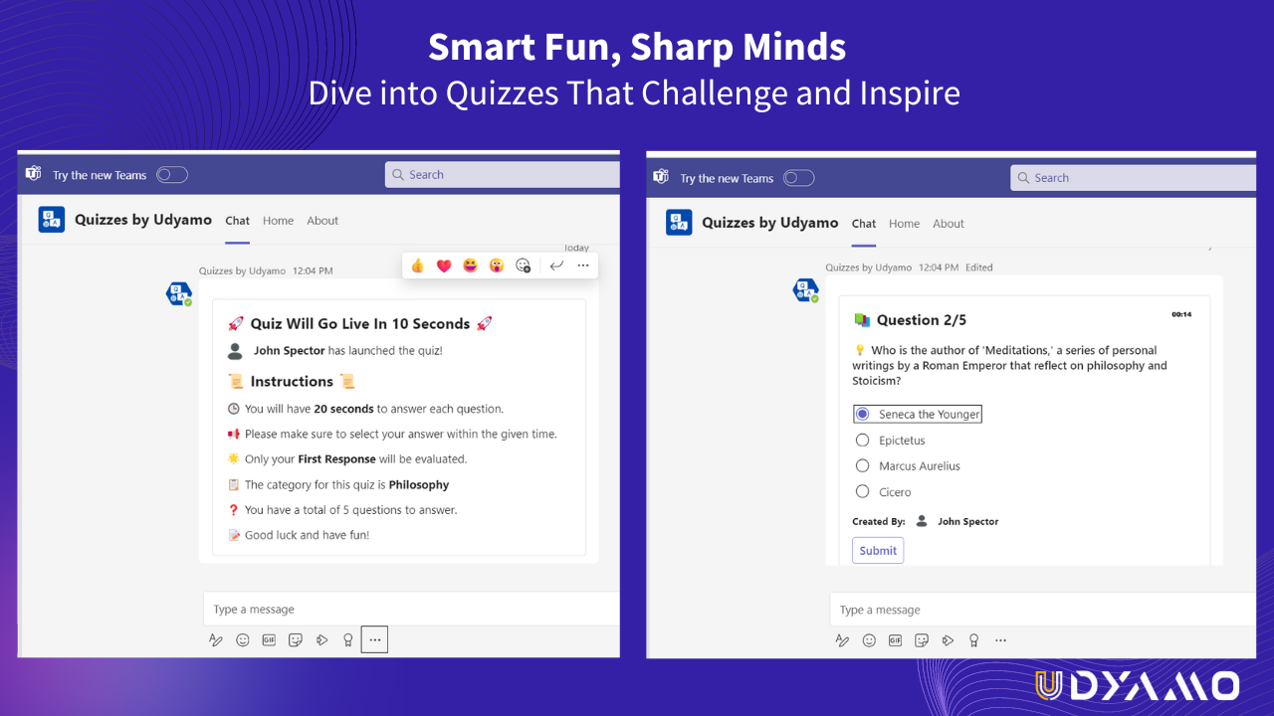This screenshot has height=716, width=1274.
Task: Click surprised face reaction in left window
Action: pos(497,266)
